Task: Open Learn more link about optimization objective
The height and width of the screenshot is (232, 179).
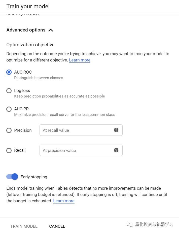Action: pyautogui.click(x=80, y=60)
